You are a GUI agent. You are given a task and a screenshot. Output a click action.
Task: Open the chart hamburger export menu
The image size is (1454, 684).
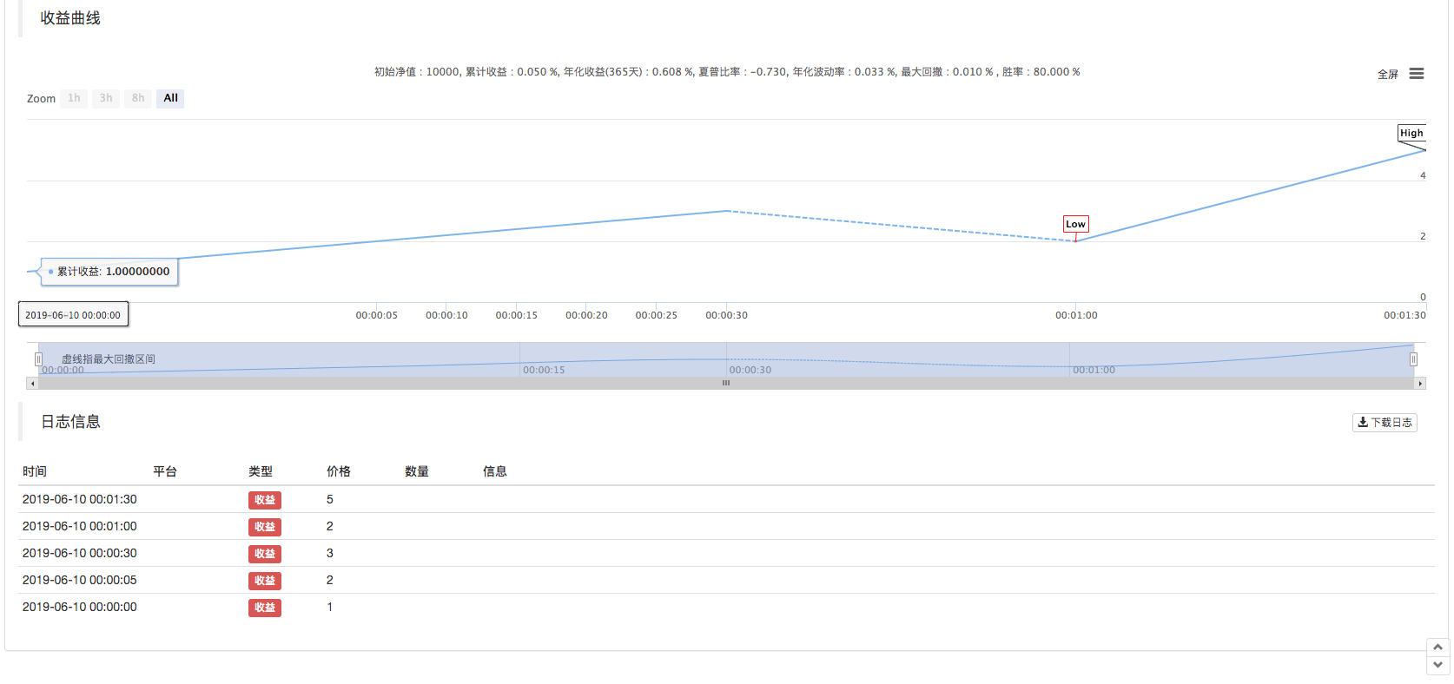coord(1416,74)
